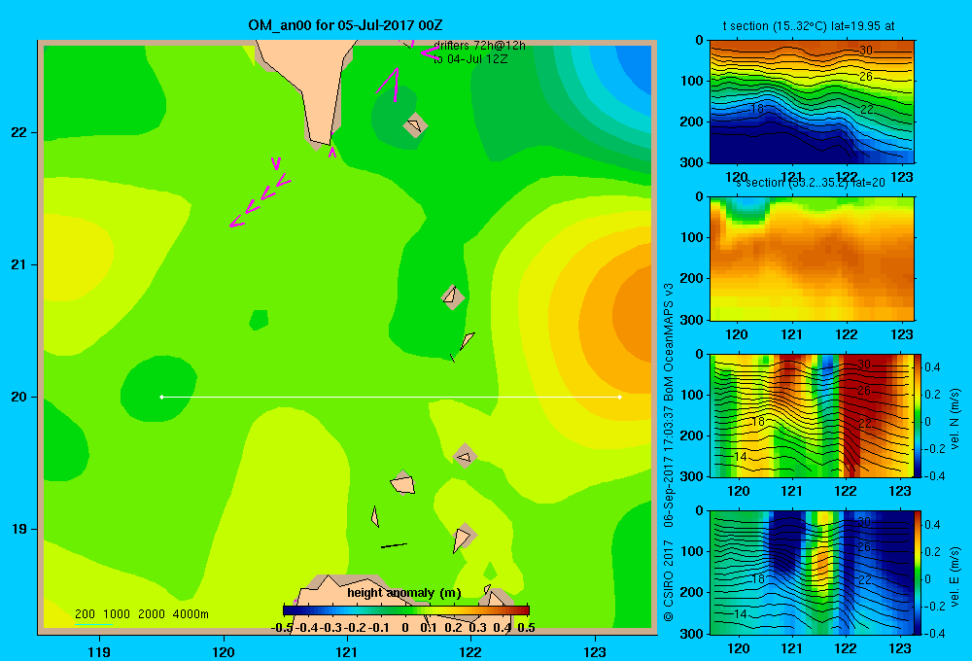
Task: Click the "drifters 72h@12h" annotation
Action: [x=479, y=46]
